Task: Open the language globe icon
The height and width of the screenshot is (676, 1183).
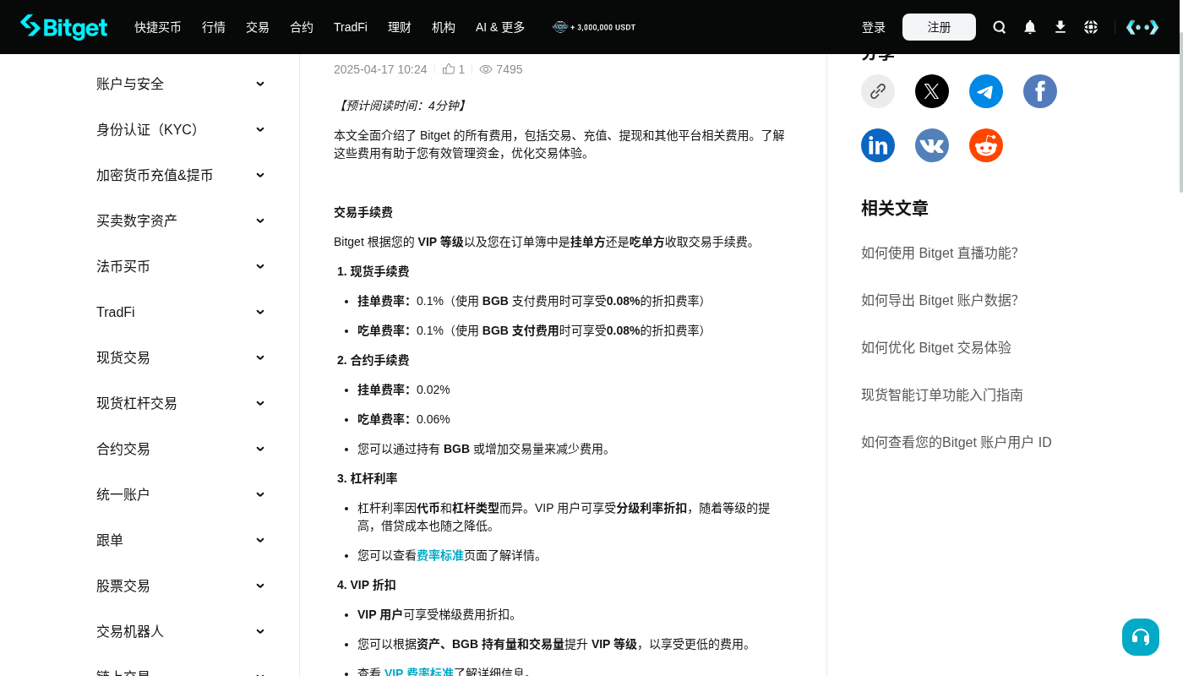Action: [x=1091, y=27]
